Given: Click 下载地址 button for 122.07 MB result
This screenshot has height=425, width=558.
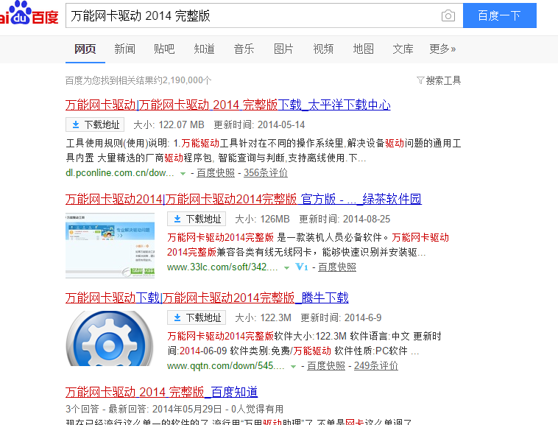Looking at the screenshot, I should [x=95, y=124].
